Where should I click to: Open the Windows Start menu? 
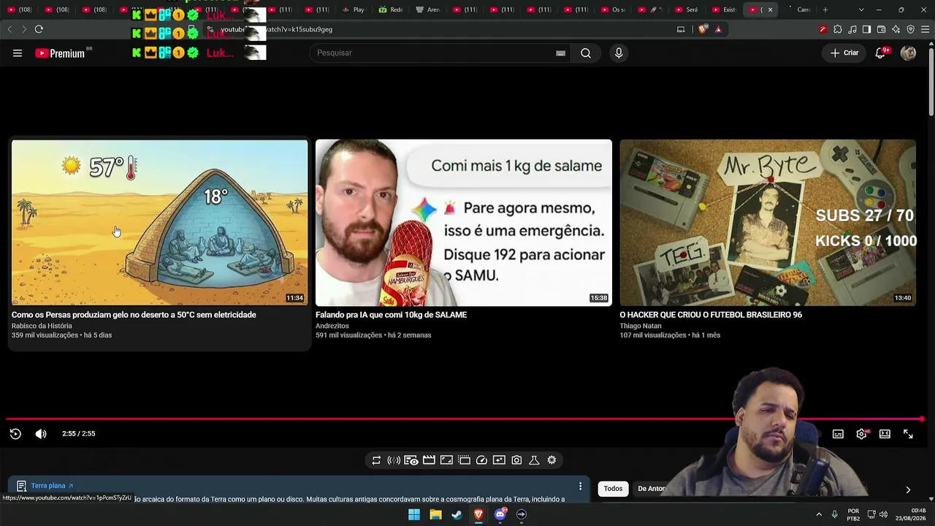coord(414,514)
